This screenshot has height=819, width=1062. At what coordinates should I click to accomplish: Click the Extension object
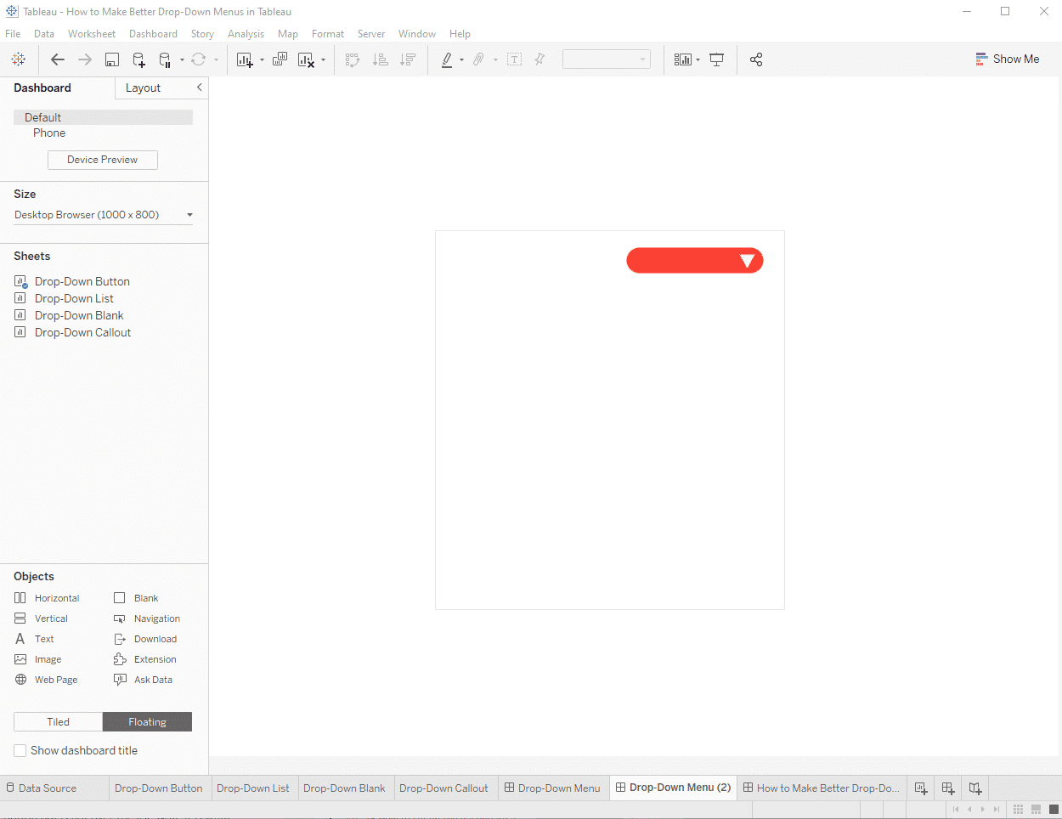click(145, 659)
